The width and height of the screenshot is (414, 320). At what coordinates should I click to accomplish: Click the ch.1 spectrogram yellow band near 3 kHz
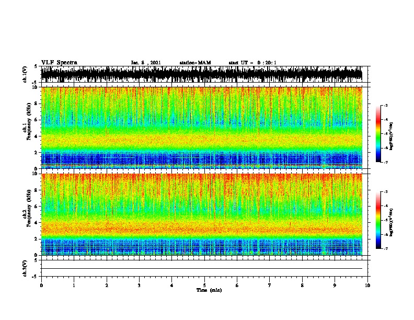[x=202, y=141]
